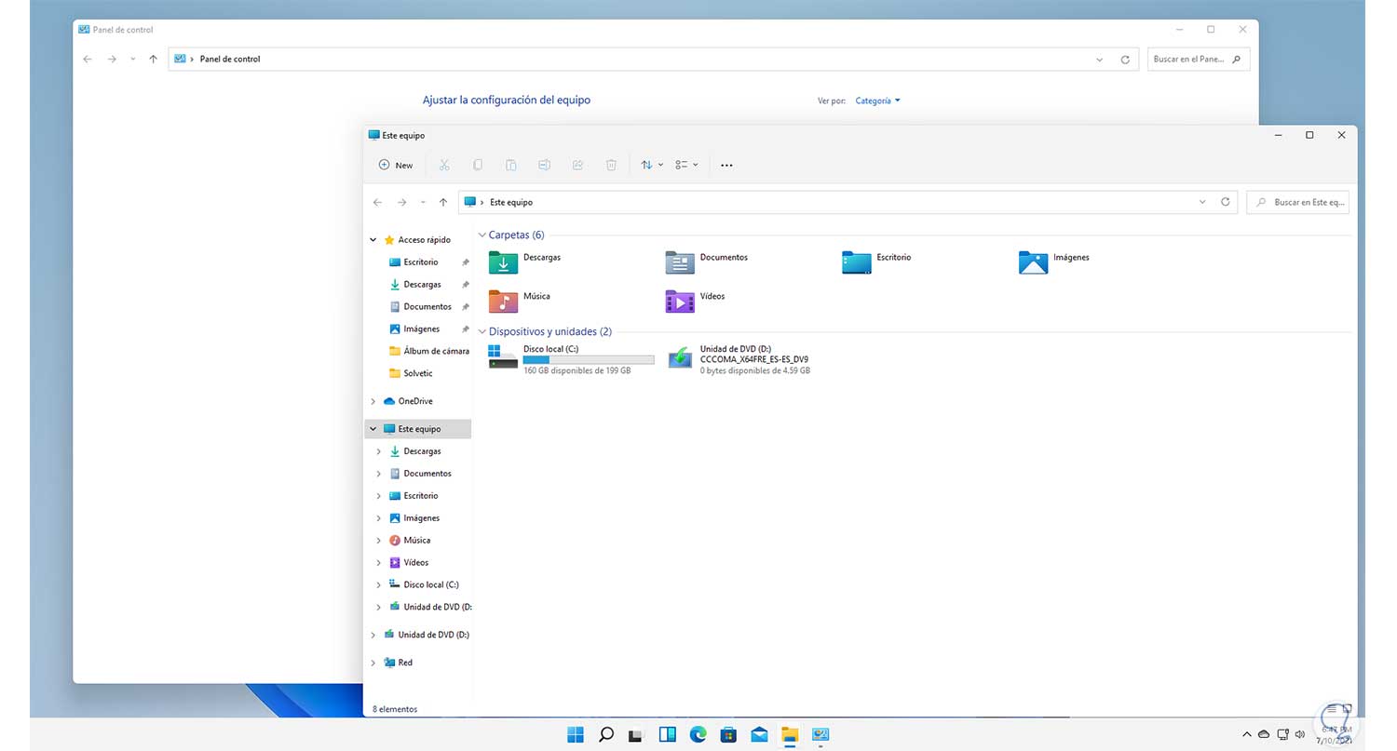Screen dimensions: 1397x751
Task: Show hidden icons in the system tray
Action: click(x=1247, y=734)
